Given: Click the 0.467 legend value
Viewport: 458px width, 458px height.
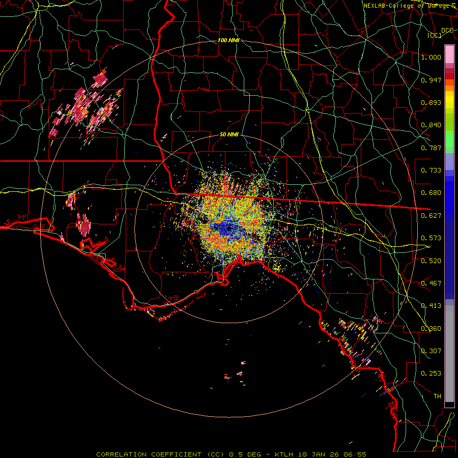Looking at the screenshot, I should coord(431,283).
